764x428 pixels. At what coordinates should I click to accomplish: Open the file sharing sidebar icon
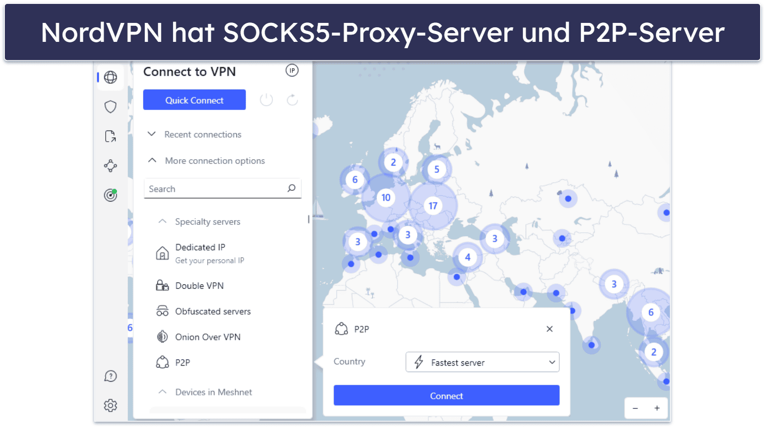tap(111, 136)
